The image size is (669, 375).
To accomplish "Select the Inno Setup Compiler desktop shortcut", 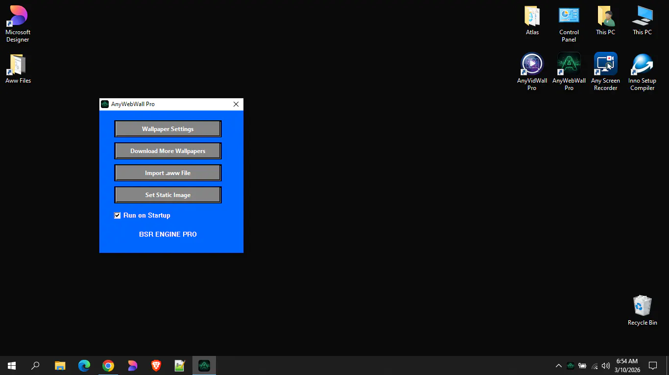I will pyautogui.click(x=643, y=72).
